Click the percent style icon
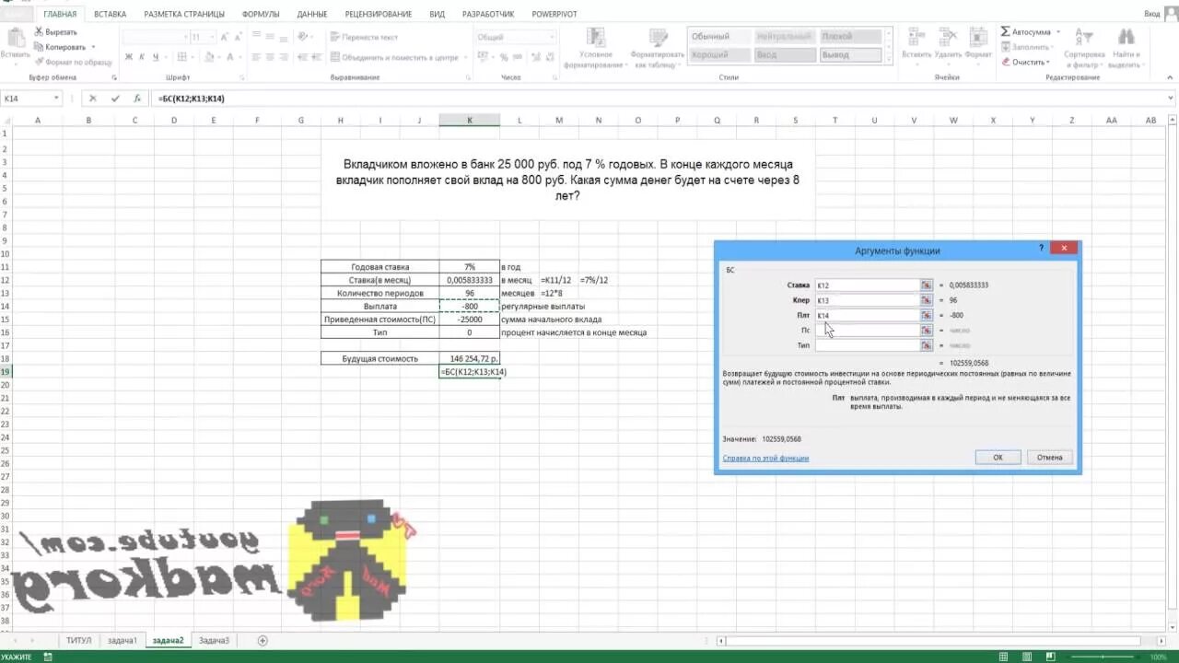Image resolution: width=1179 pixels, height=663 pixels. [x=502, y=57]
